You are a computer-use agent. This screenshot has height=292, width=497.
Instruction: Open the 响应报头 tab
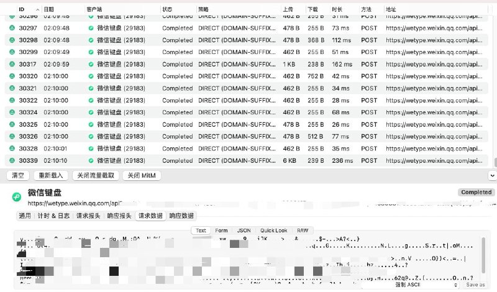(119, 216)
